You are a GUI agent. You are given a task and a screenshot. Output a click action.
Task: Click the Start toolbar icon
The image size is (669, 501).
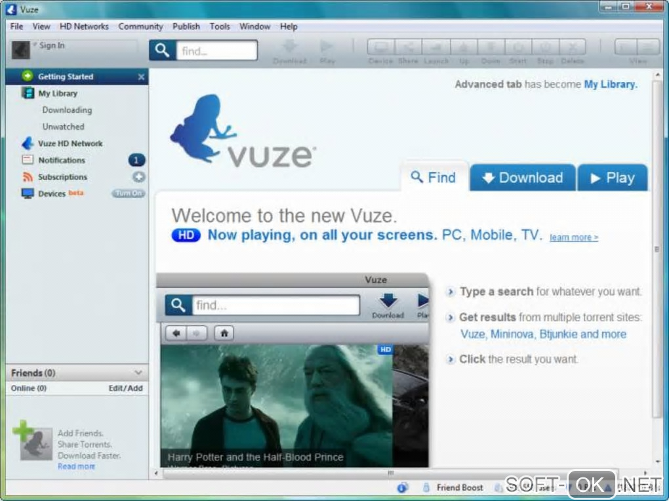pos(518,47)
